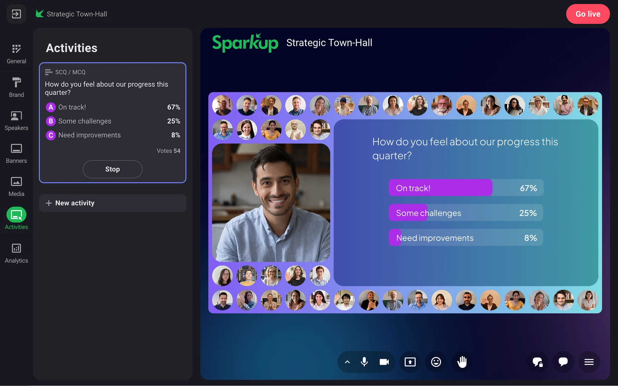Click the activity card question text
The width and height of the screenshot is (618, 386).
click(106, 88)
